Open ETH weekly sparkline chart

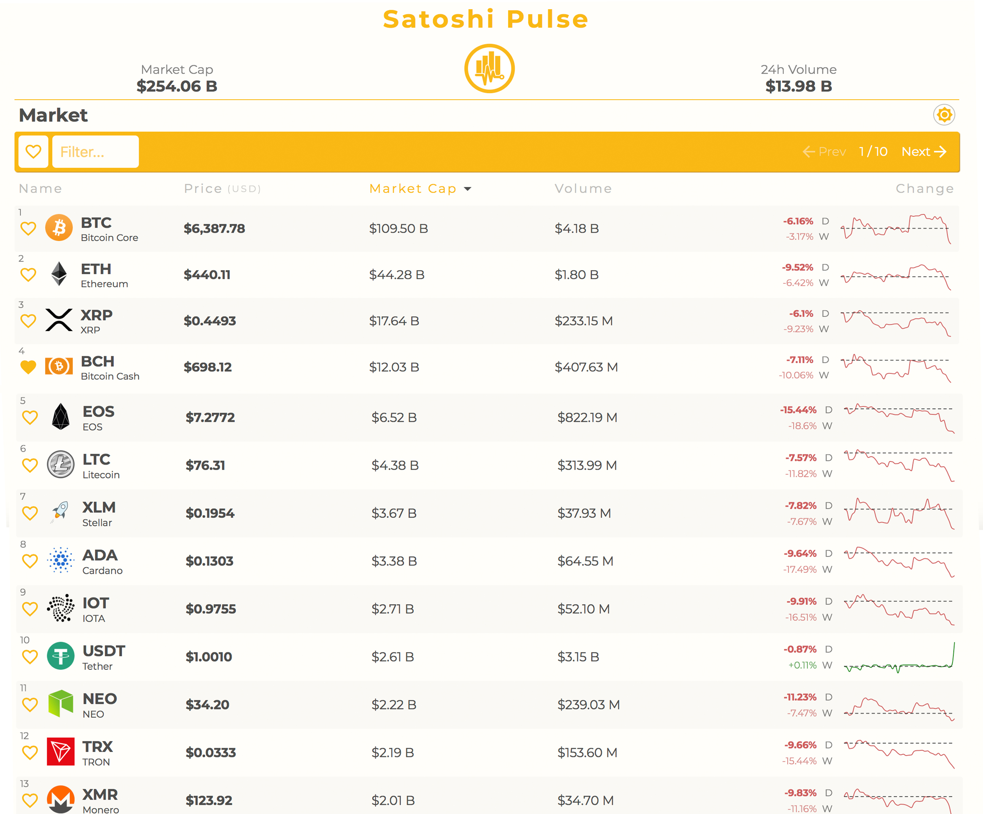tap(896, 276)
